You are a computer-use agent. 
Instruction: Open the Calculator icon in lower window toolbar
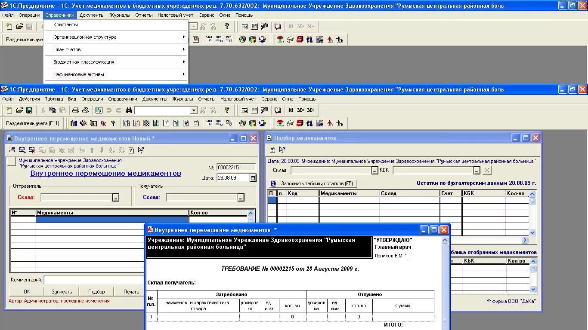click(x=244, y=110)
